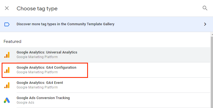Image resolution: width=213 pixels, height=108 pixels.
Task: Expand the Community Template Gallery chevron
Action: [x=205, y=24]
